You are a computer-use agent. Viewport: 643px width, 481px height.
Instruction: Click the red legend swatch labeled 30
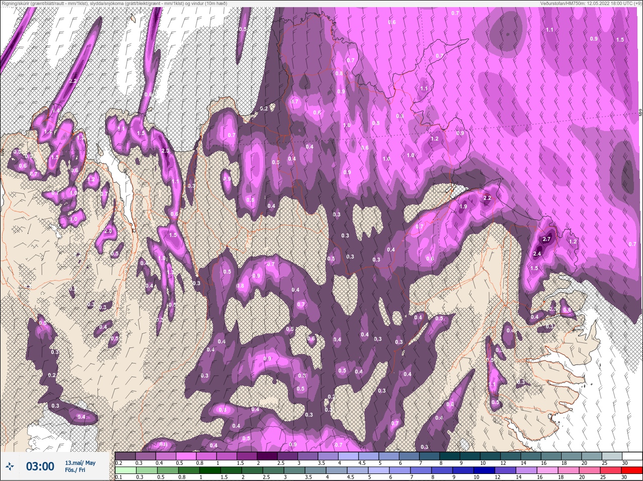pyautogui.click(x=631, y=470)
